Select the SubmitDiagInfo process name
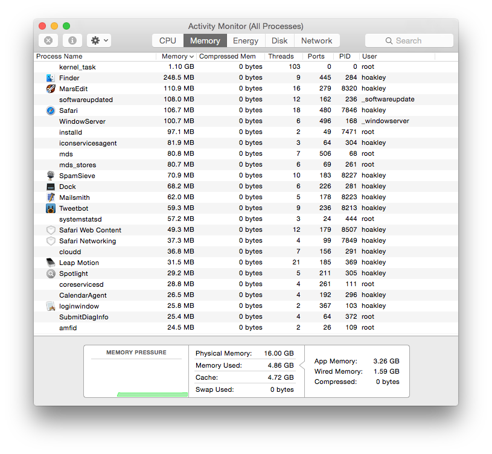 click(84, 317)
